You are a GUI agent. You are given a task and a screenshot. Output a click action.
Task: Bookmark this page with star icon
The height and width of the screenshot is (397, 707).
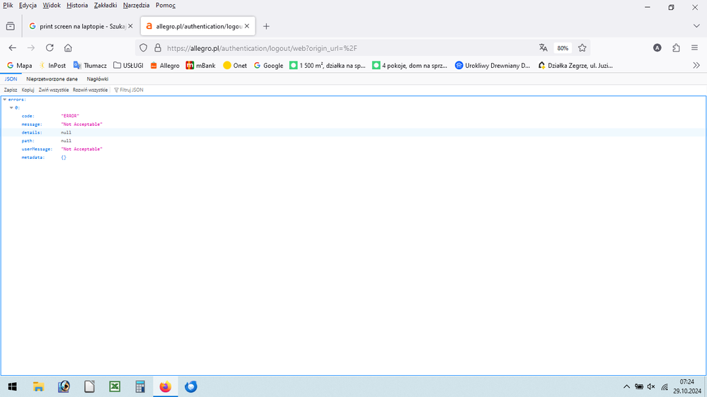click(582, 48)
